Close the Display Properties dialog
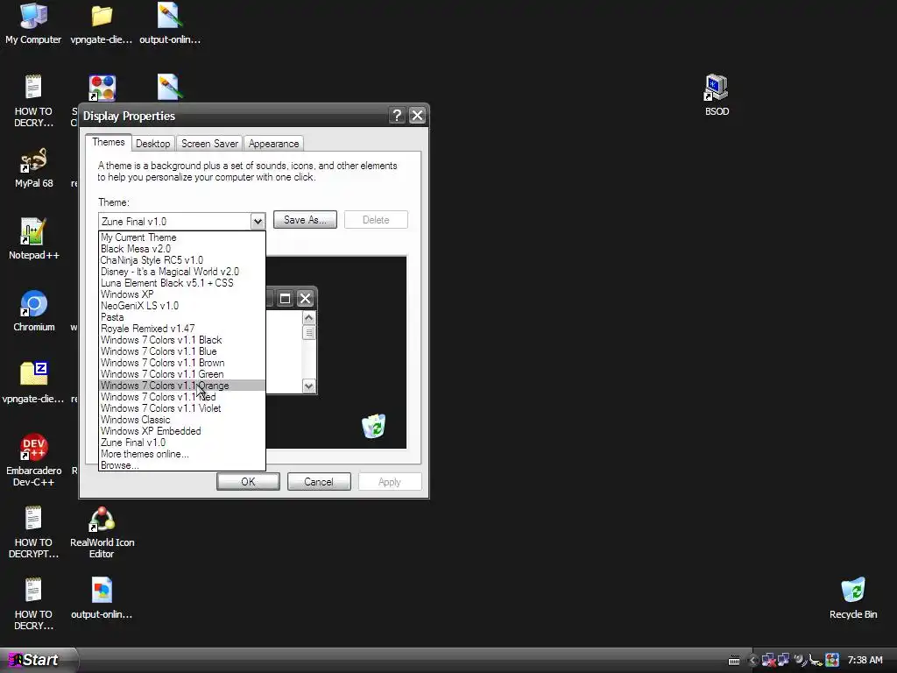Viewport: 897px width, 673px height. pyautogui.click(x=418, y=116)
